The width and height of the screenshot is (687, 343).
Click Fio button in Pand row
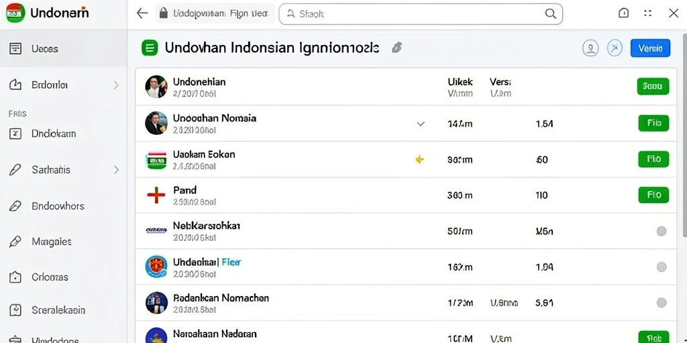tap(653, 195)
